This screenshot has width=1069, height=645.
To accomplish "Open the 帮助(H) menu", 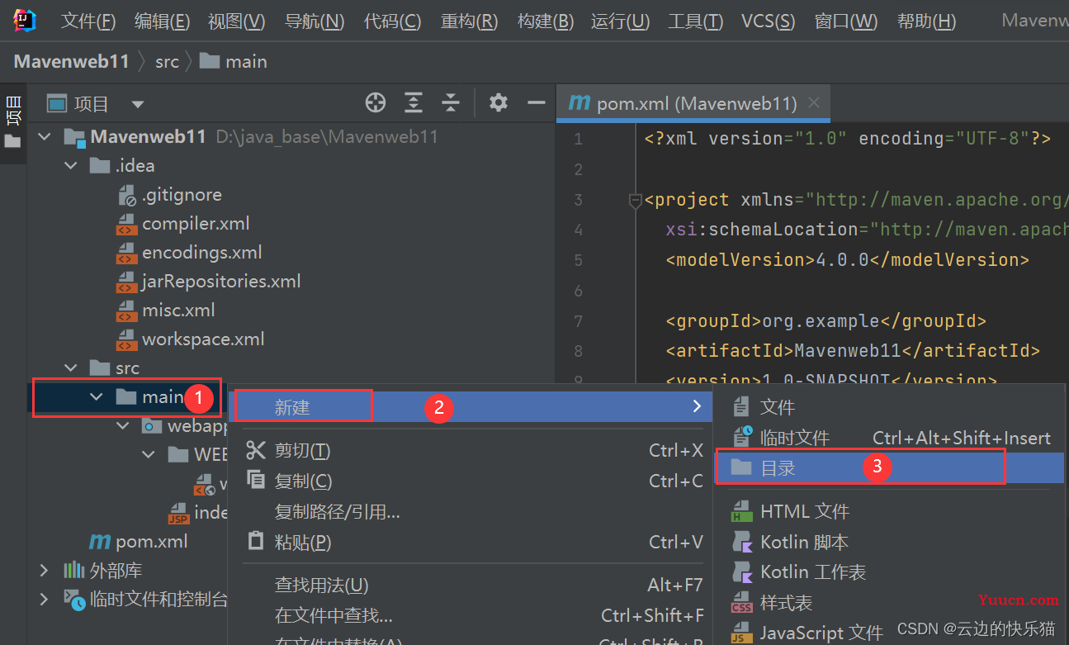I will (926, 21).
